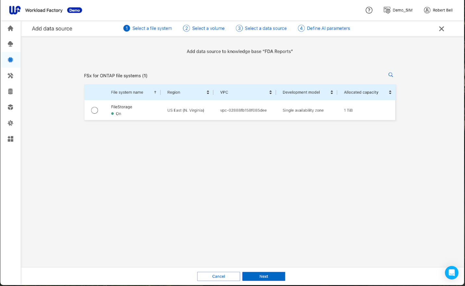
Task: Open the Home icon in sidebar
Action: click(10, 29)
